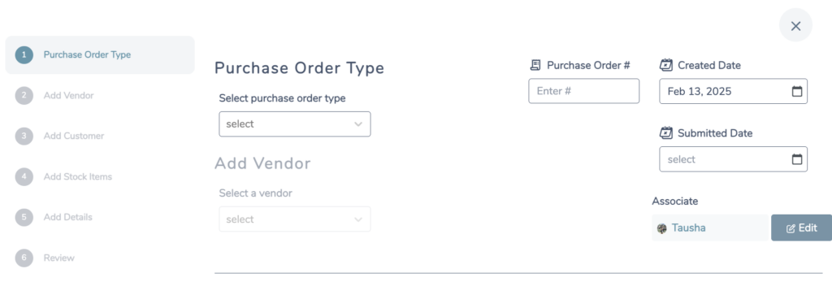The width and height of the screenshot is (832, 308).
Task: Click the chevron in purchase order type select
Action: point(358,124)
